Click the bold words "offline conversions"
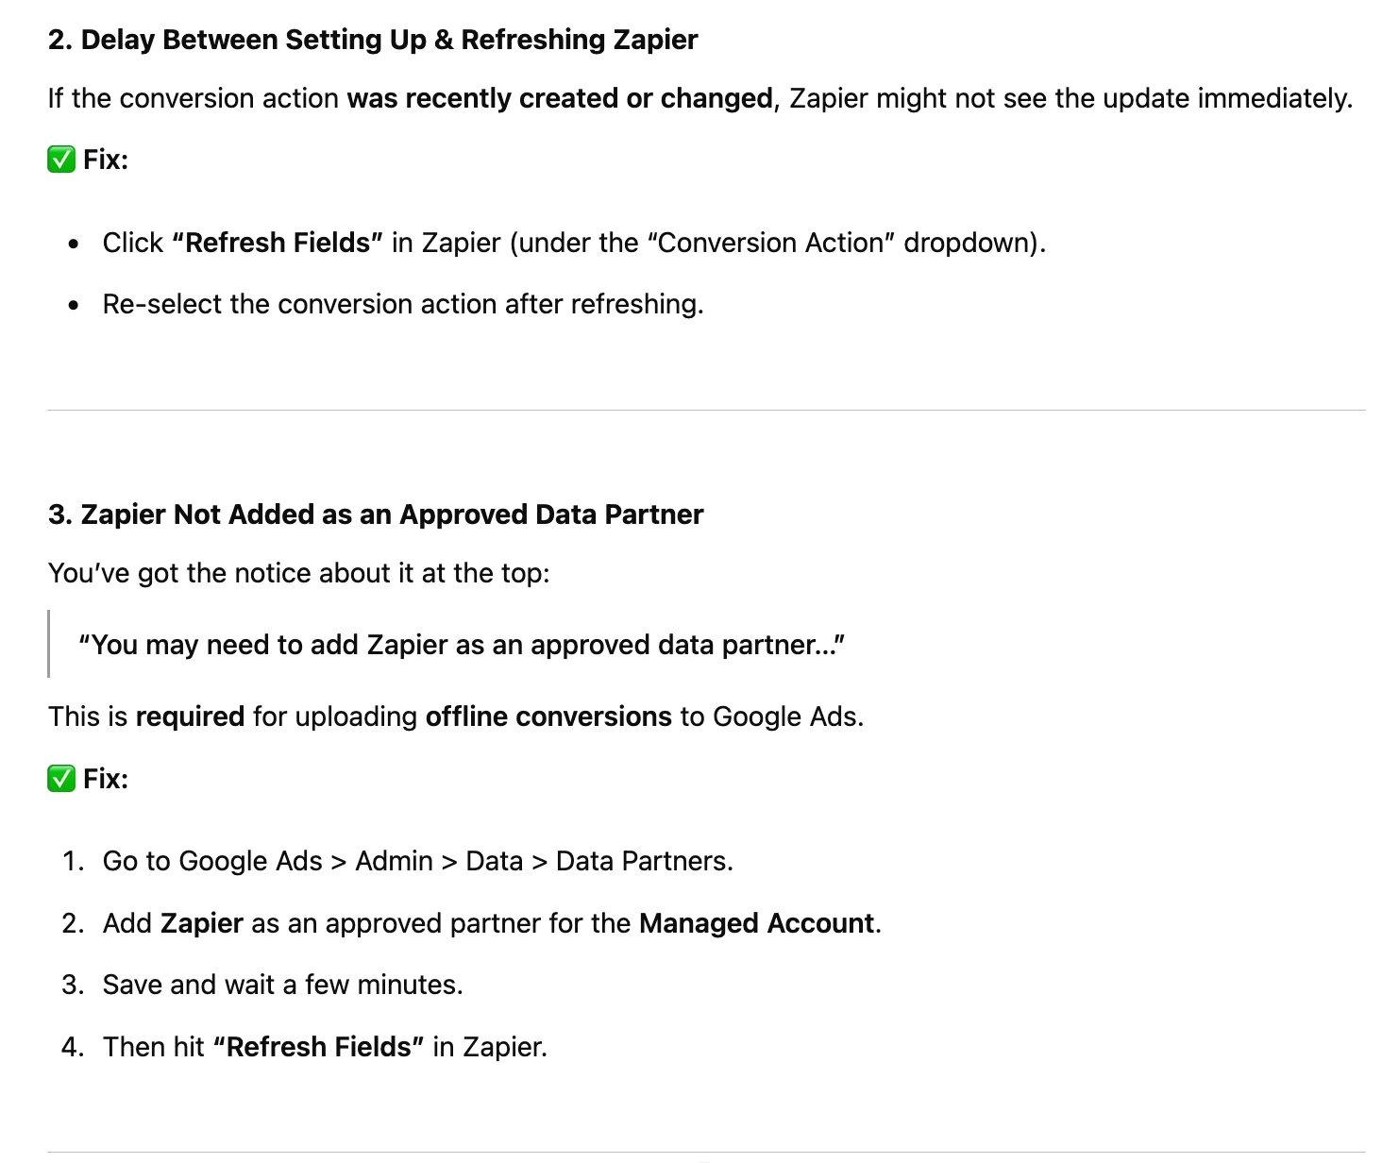This screenshot has height=1163, width=1399. (x=548, y=716)
